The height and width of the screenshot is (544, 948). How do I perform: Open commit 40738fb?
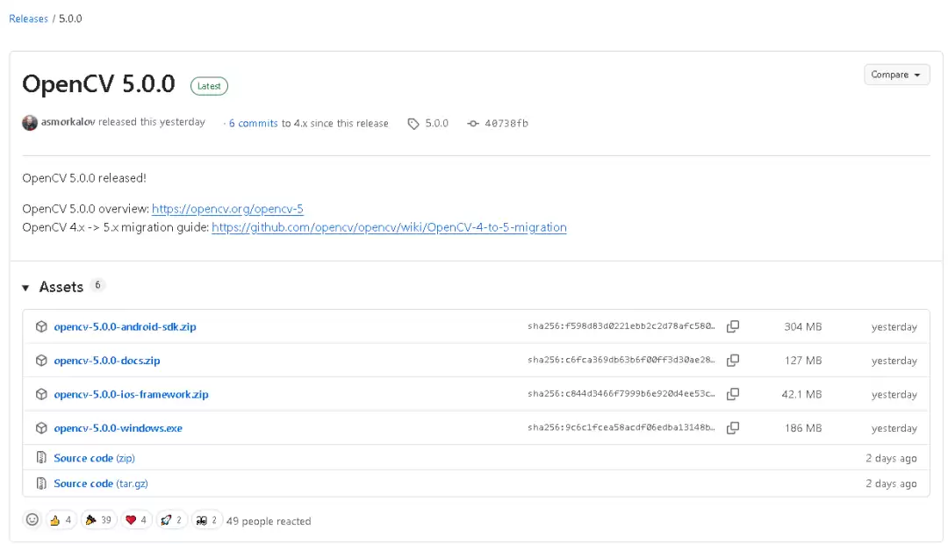(506, 124)
